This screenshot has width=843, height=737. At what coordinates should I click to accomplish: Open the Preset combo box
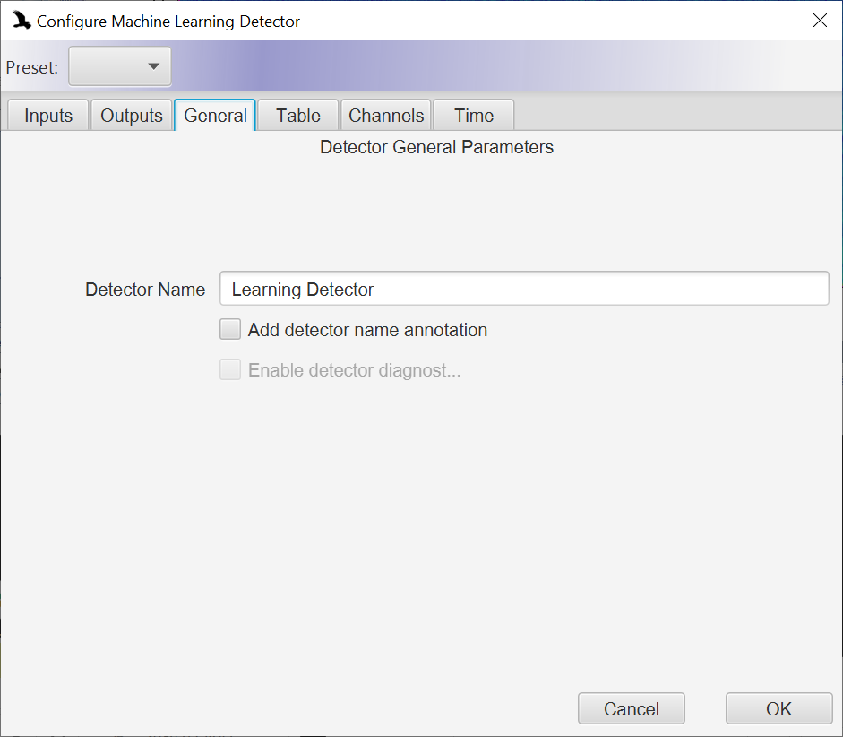coord(120,66)
